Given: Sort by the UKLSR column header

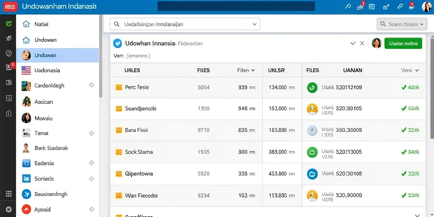Looking at the screenshot, I should [276, 70].
